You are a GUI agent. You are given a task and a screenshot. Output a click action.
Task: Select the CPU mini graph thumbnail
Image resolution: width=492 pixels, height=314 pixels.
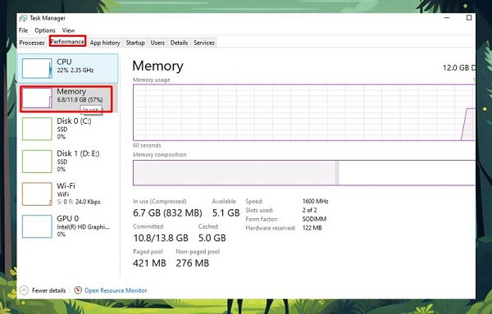[x=37, y=68]
